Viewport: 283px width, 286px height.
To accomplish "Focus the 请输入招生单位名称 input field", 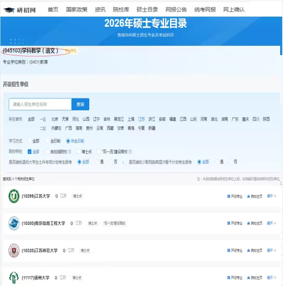I will [40, 105].
